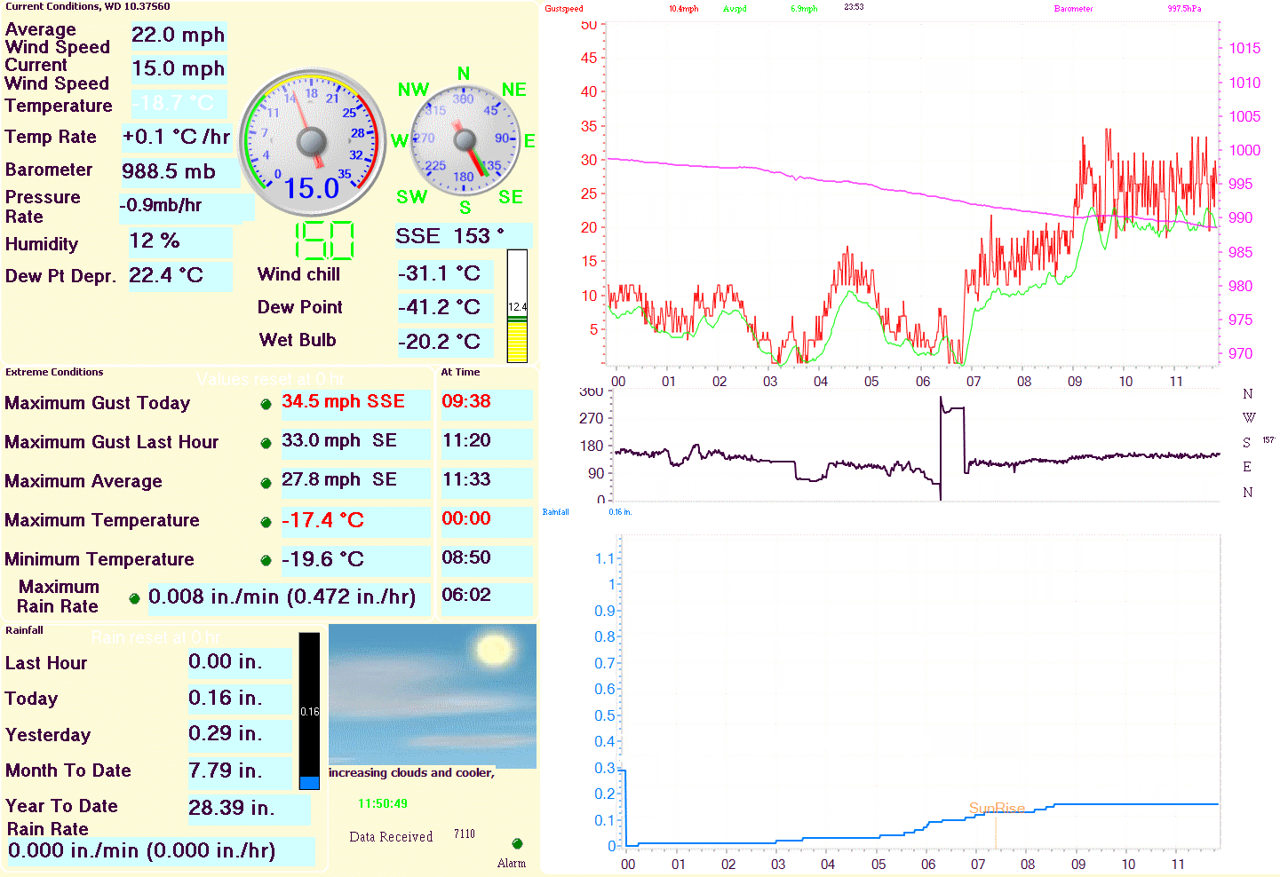Screen dimensions: 1280x877
Task: Click green dot beside Maximum Temperature
Action: tap(266, 522)
